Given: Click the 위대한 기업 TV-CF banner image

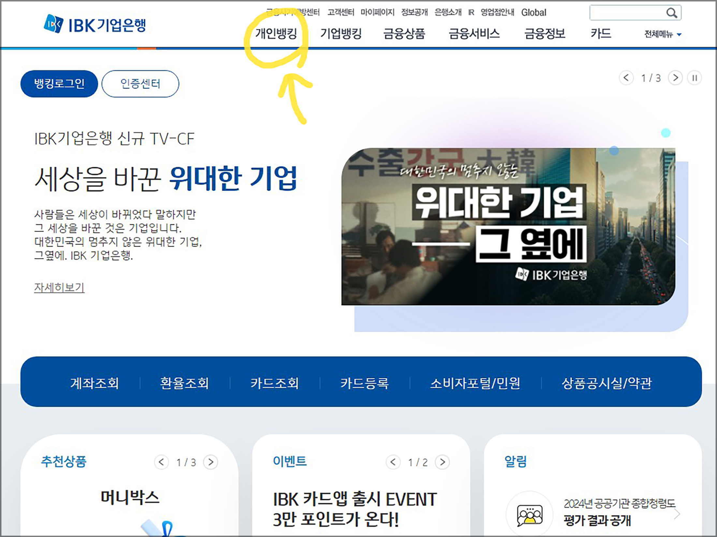Looking at the screenshot, I should (508, 226).
